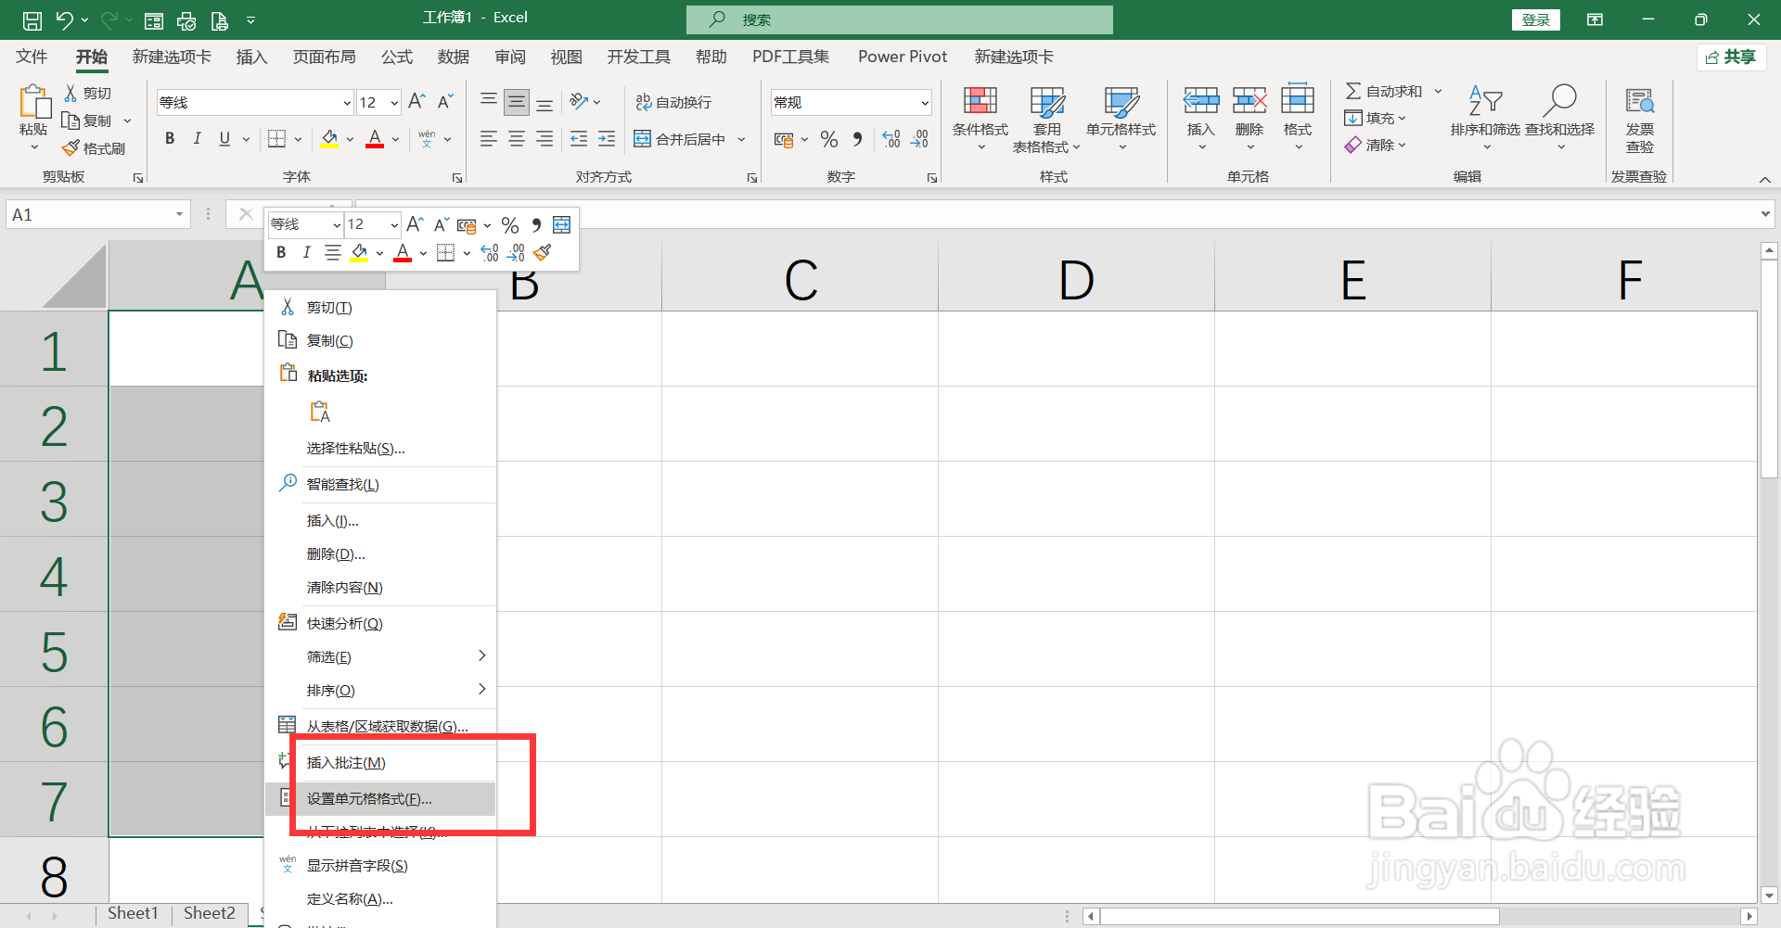Apply percent style in ribbon number group
The image size is (1781, 928).
[x=829, y=139]
